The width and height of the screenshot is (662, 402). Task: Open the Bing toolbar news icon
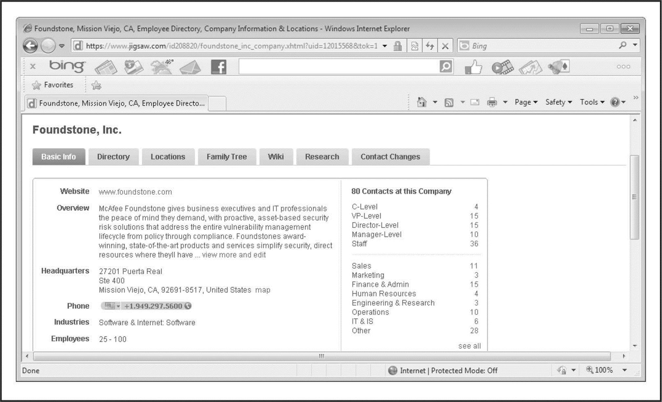tap(106, 67)
